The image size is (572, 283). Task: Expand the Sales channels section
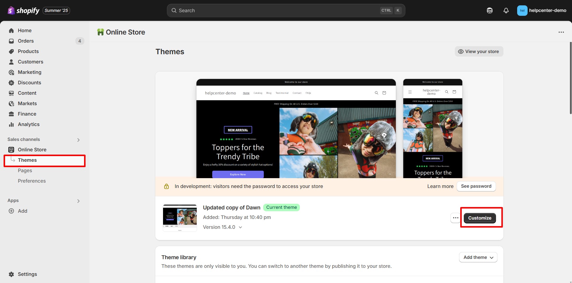(78, 139)
